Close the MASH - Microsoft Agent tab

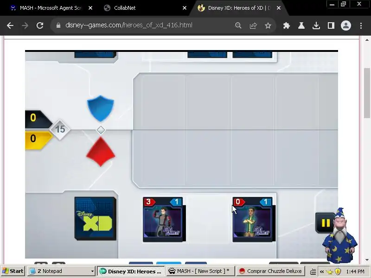click(x=90, y=8)
